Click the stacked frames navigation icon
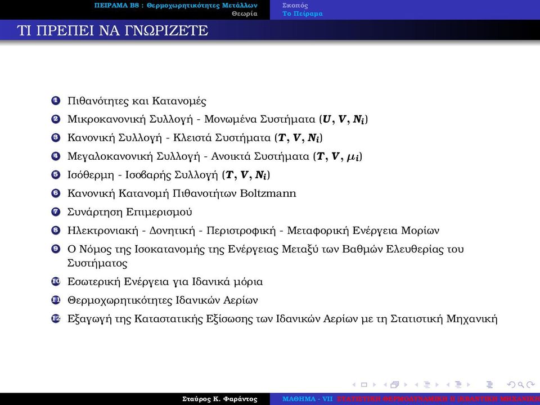The image size is (540, 405). tap(395, 385)
